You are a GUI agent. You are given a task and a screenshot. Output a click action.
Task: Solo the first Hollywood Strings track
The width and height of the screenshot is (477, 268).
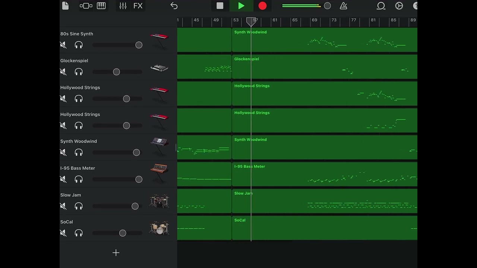point(79,99)
